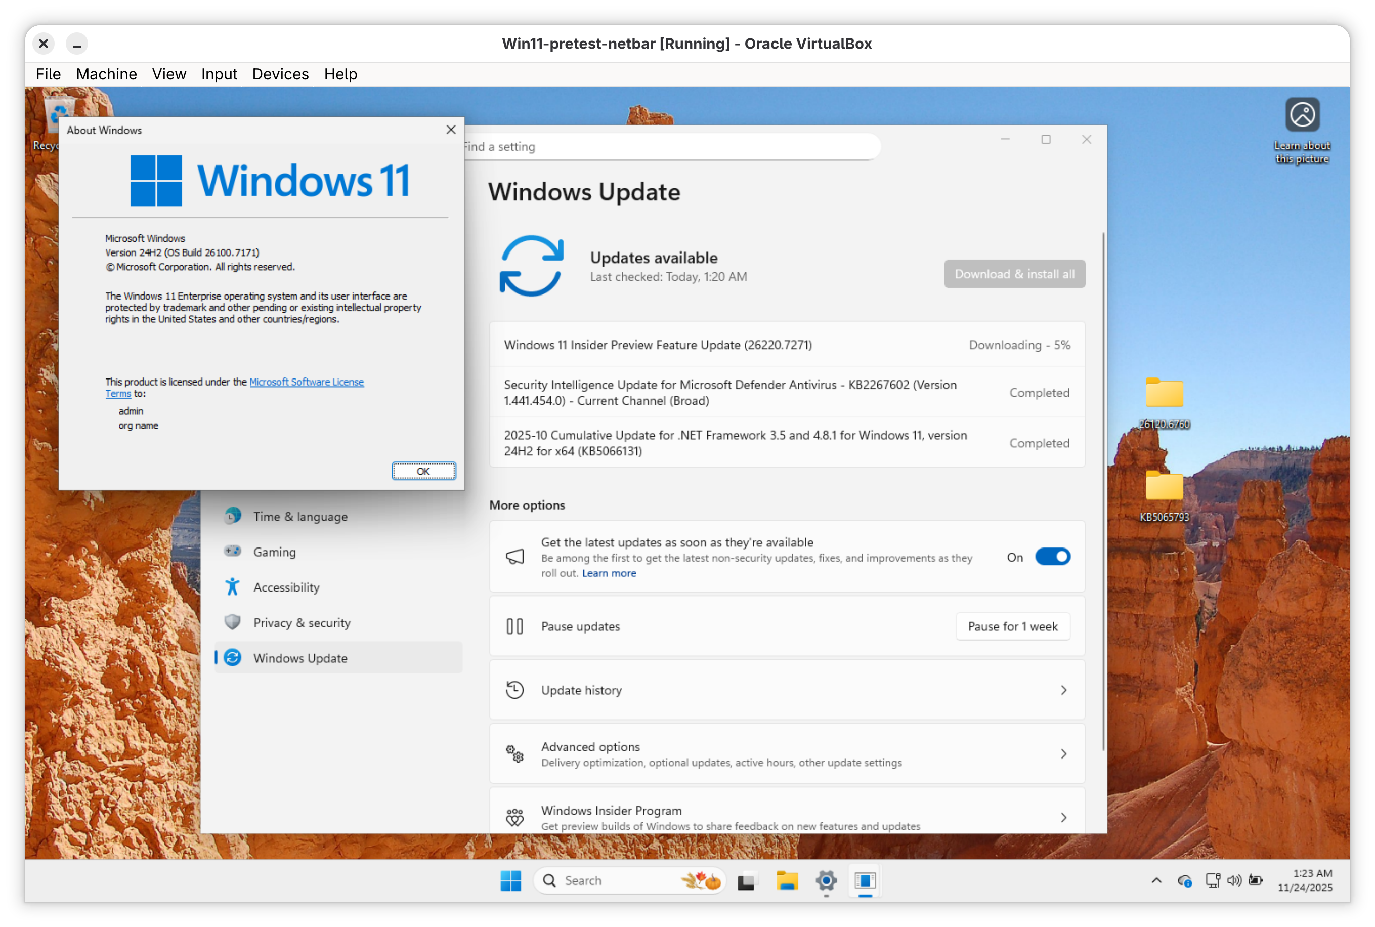Click the Update history clock icon
Viewport: 1375px width, 927px height.
pos(514,690)
